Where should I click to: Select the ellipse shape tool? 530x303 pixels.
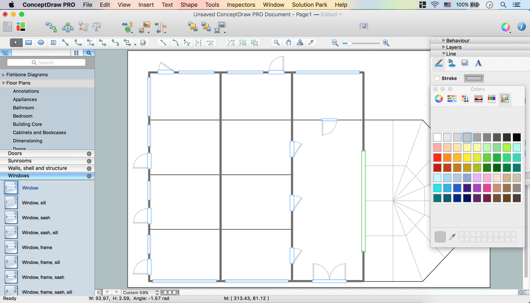point(41,43)
